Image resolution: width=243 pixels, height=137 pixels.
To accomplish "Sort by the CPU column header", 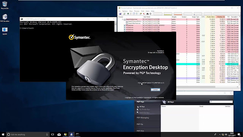I will [x=203, y=17].
